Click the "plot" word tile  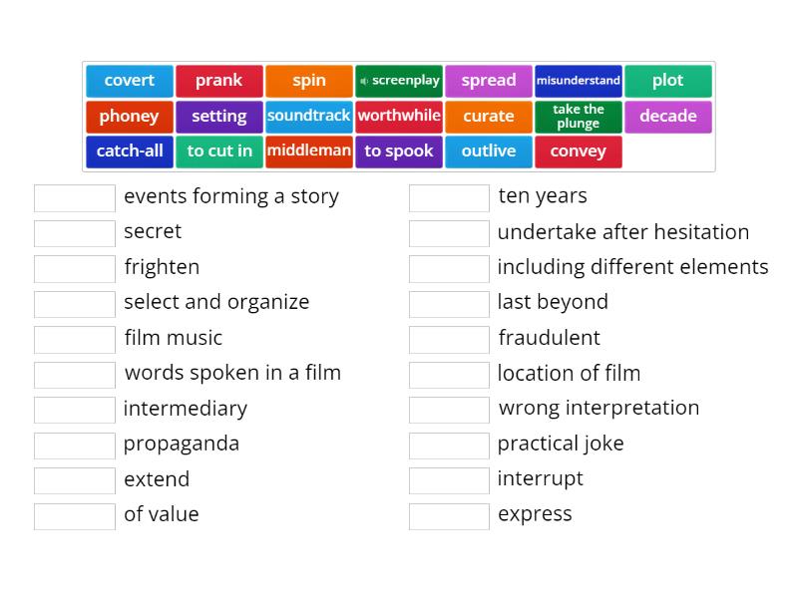(668, 81)
